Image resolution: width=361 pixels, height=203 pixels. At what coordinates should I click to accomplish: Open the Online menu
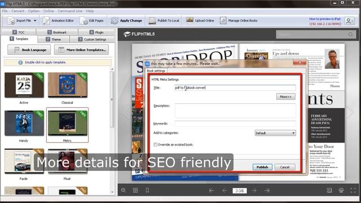49,11
